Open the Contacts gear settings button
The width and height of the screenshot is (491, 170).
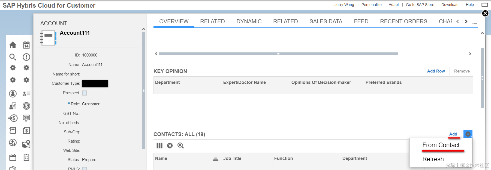(468, 134)
